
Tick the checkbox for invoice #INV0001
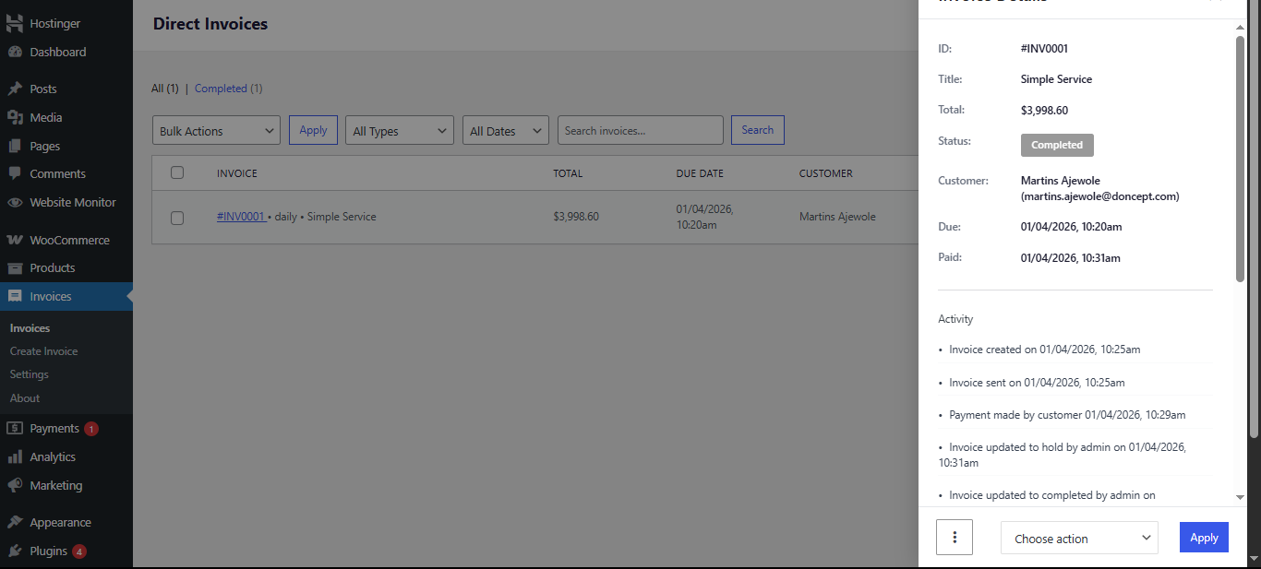[x=177, y=217]
